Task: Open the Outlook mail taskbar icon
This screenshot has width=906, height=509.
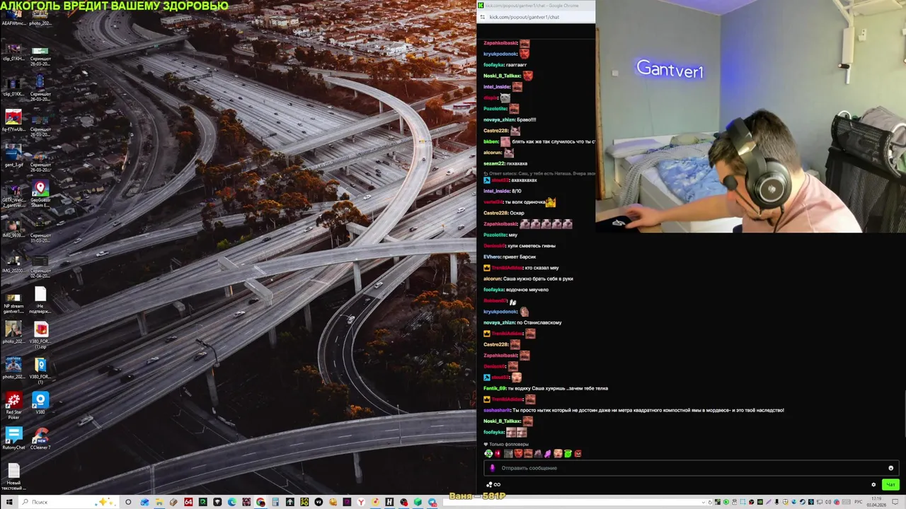Action: [x=144, y=502]
